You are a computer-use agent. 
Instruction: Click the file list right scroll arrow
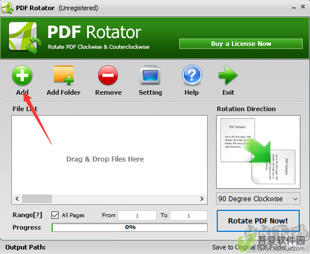coord(201,199)
